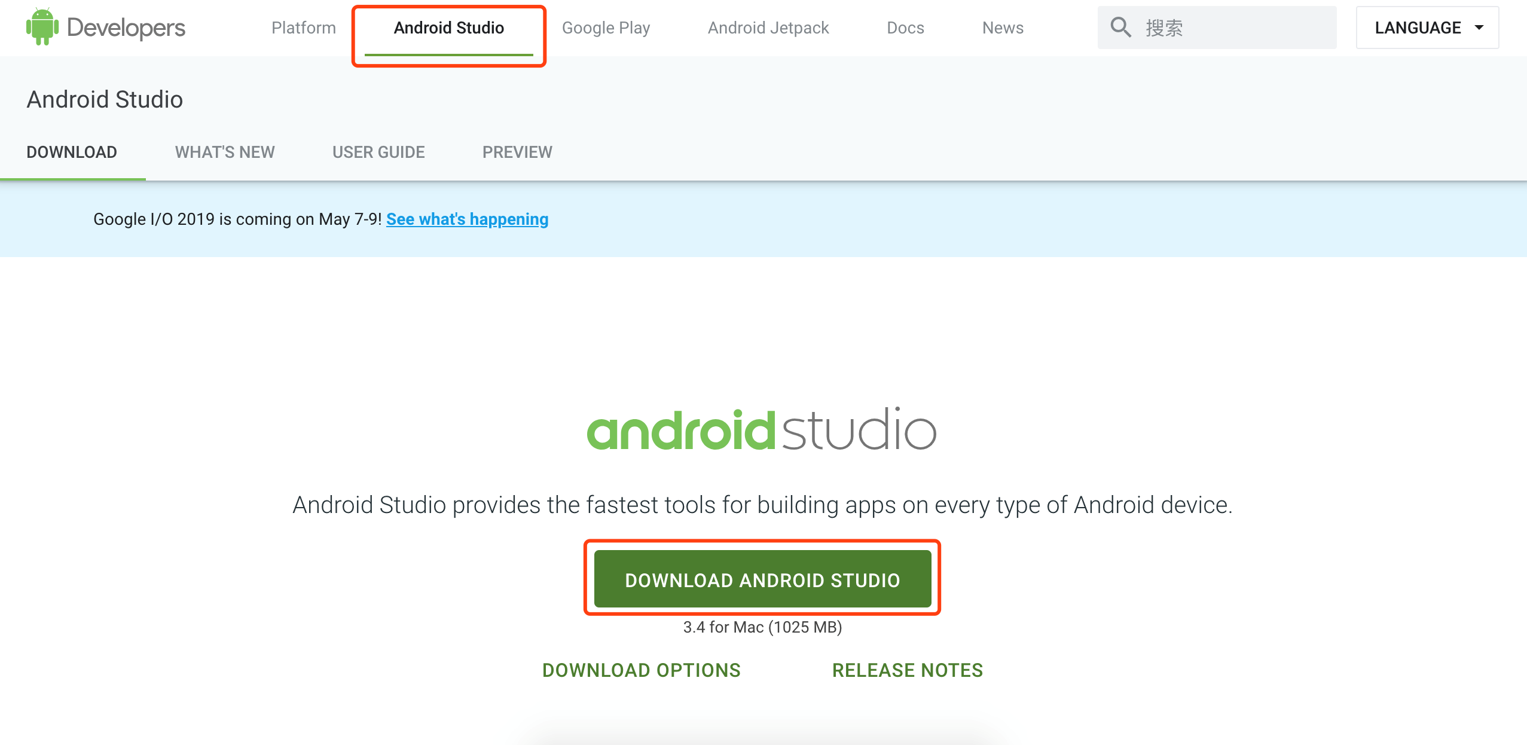Click the android studio logo image
Screen dimensions: 1527x745
click(762, 429)
